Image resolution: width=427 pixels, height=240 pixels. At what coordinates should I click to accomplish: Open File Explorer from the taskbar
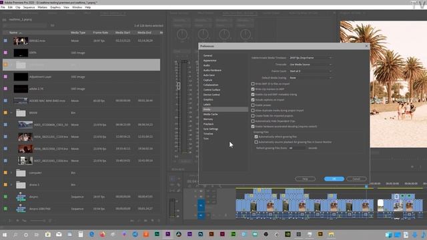pos(331,234)
